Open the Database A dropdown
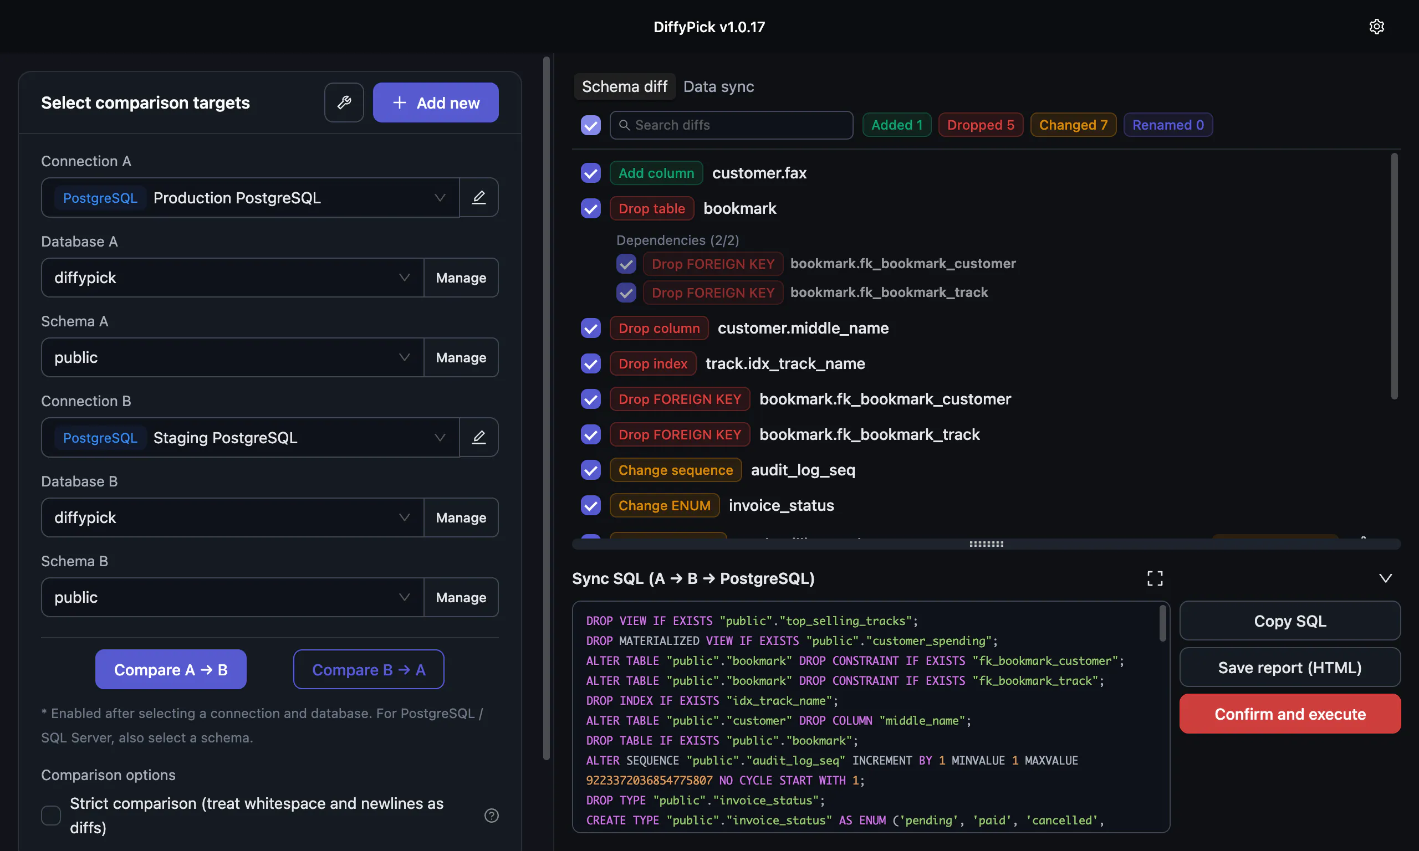The width and height of the screenshot is (1419, 851). click(232, 278)
